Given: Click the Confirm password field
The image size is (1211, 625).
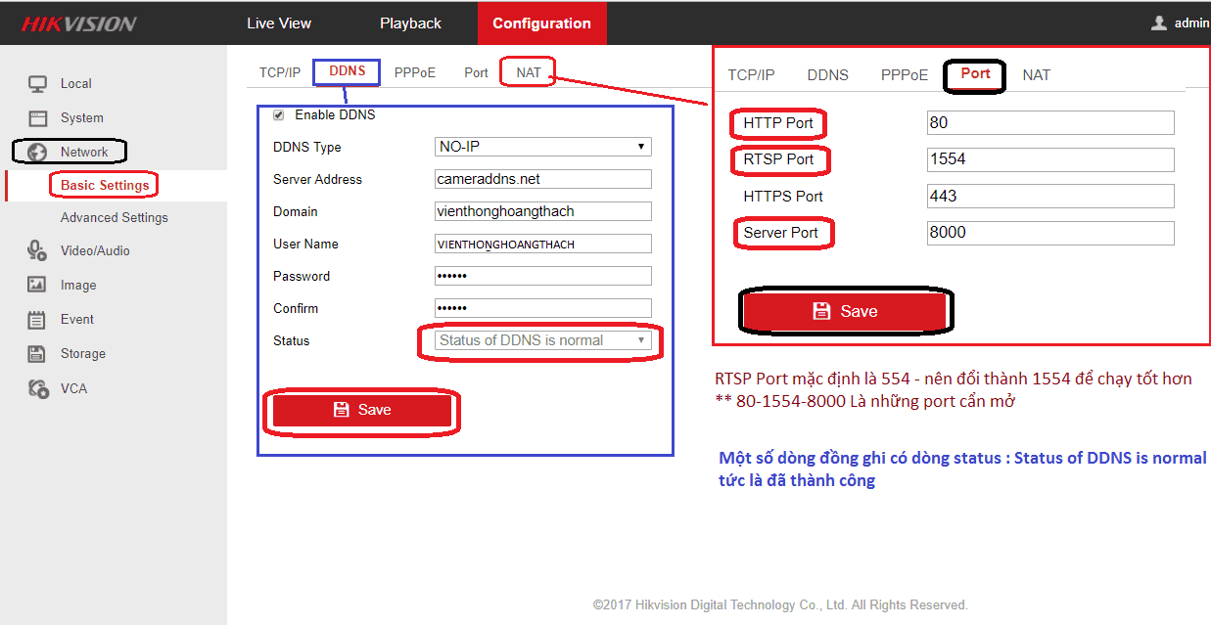Looking at the screenshot, I should click(x=543, y=308).
